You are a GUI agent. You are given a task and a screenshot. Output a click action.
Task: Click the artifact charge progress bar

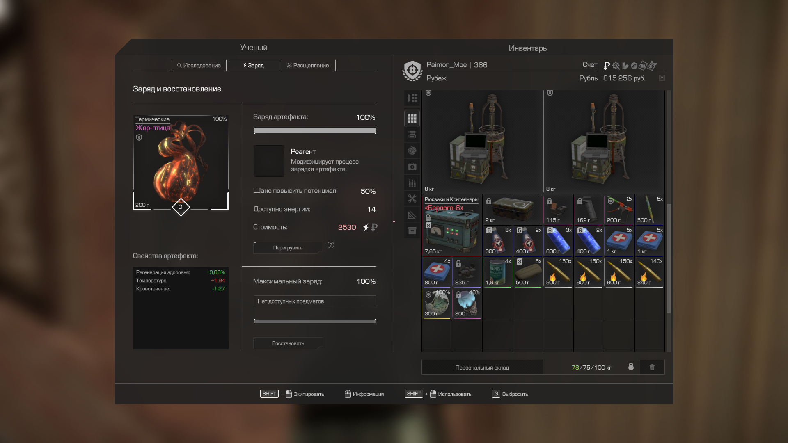(x=315, y=130)
